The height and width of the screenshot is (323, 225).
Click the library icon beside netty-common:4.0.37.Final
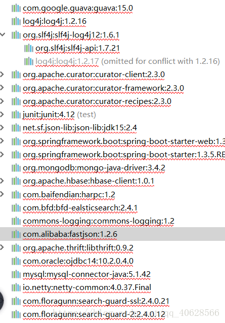[16, 288]
